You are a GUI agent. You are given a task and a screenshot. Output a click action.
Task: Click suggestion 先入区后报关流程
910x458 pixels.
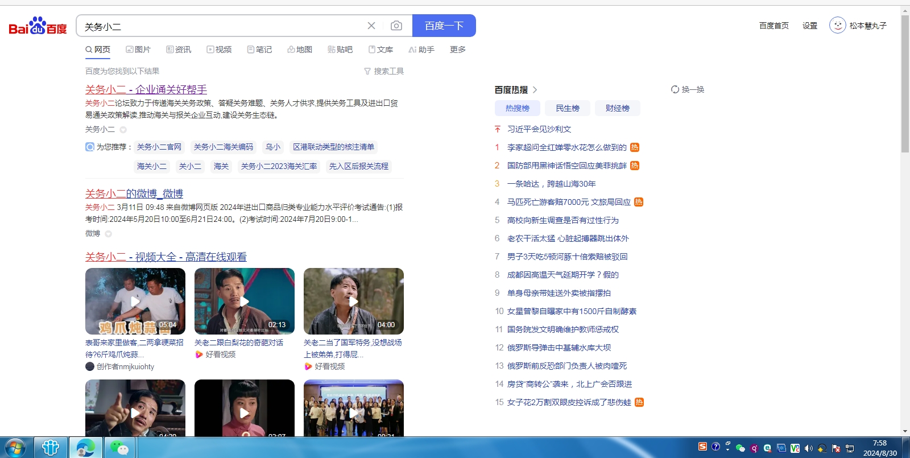pyautogui.click(x=359, y=166)
